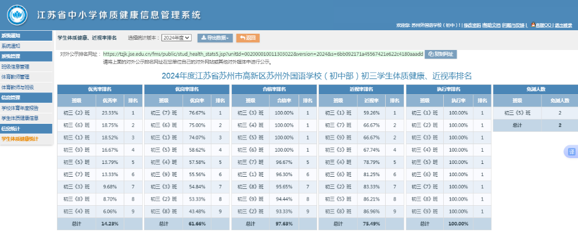Screen dimensions: 578x236
Task: Click the 修改密码 link
Action: click(471, 26)
